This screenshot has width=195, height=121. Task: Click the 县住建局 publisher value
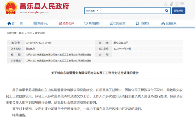point(30,49)
